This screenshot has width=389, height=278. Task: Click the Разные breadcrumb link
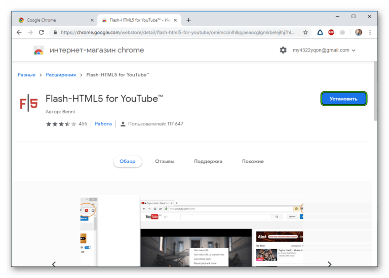(x=26, y=75)
